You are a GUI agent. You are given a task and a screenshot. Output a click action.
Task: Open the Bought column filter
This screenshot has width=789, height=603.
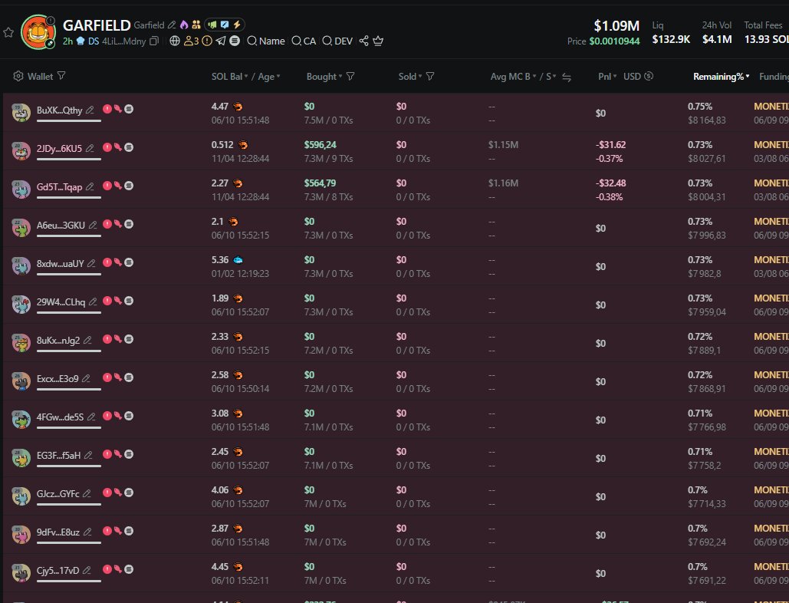(x=350, y=76)
